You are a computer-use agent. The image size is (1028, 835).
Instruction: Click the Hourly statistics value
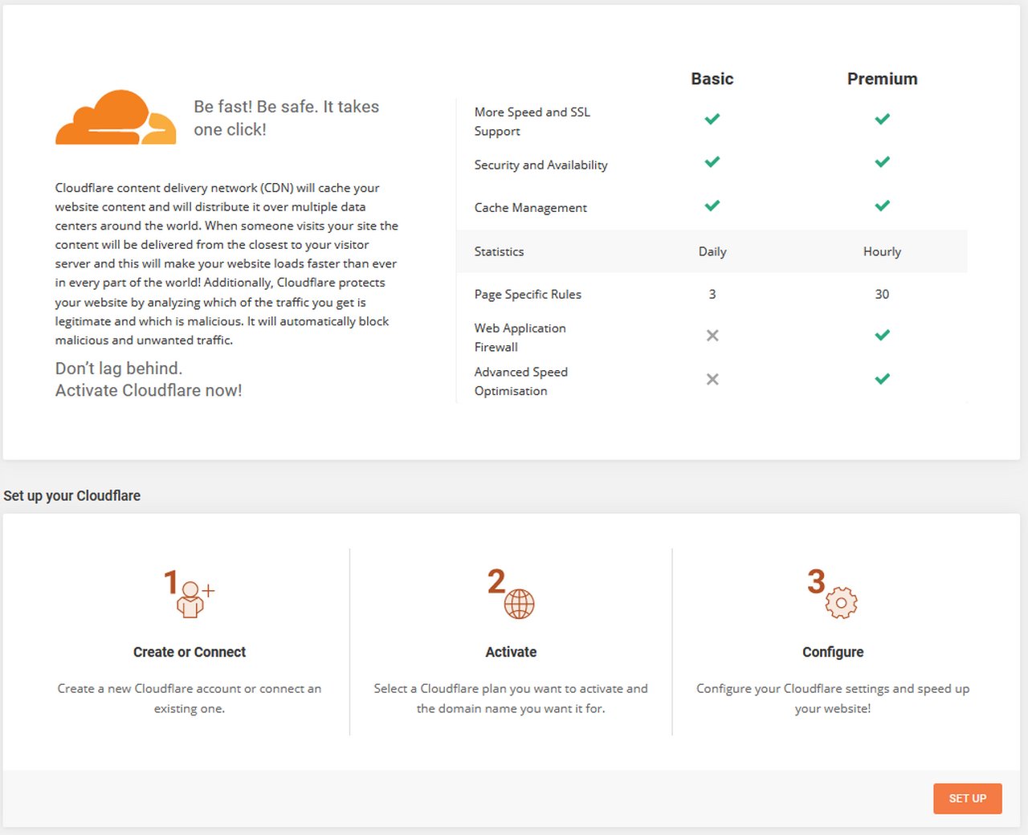882,251
